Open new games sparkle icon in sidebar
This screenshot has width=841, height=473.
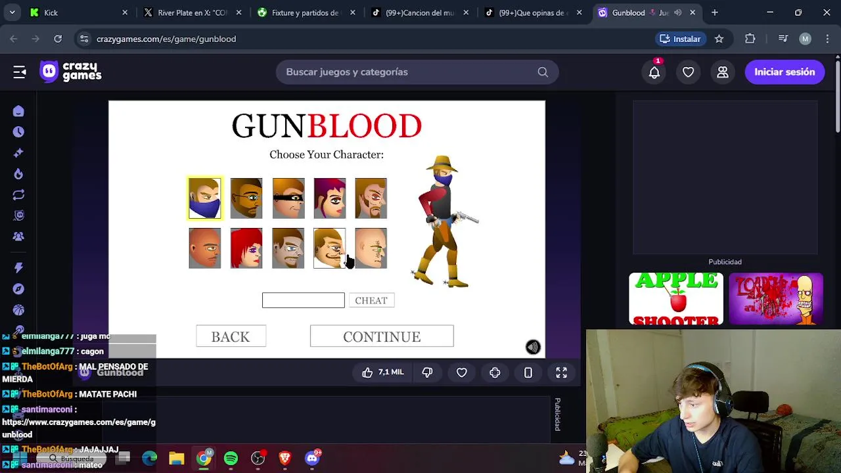point(18,152)
